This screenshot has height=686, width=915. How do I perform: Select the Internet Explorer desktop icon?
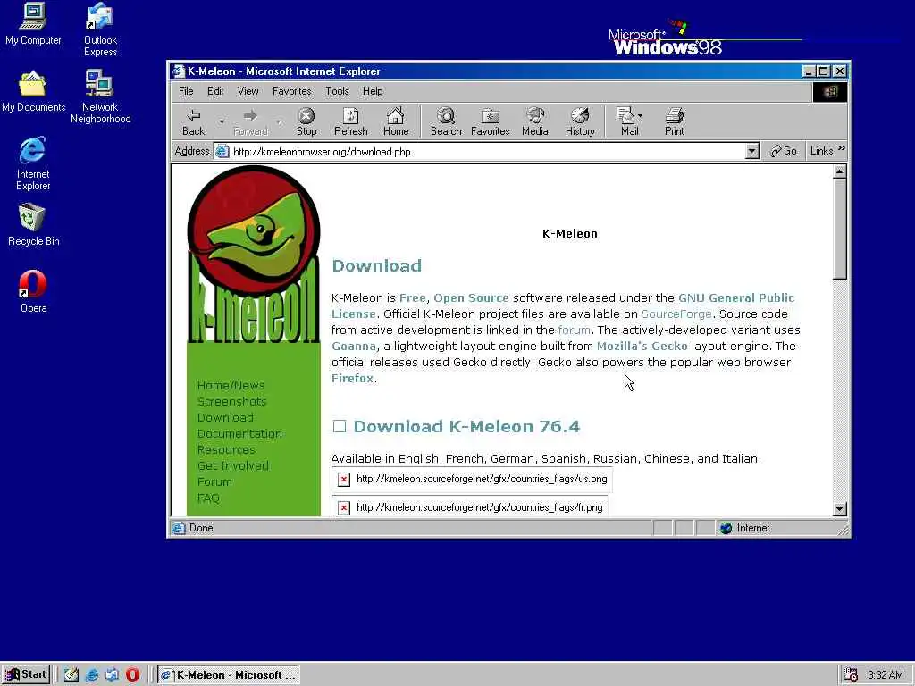33,163
